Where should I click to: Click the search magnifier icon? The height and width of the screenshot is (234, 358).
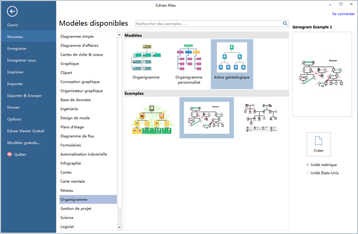pyautogui.click(x=285, y=24)
